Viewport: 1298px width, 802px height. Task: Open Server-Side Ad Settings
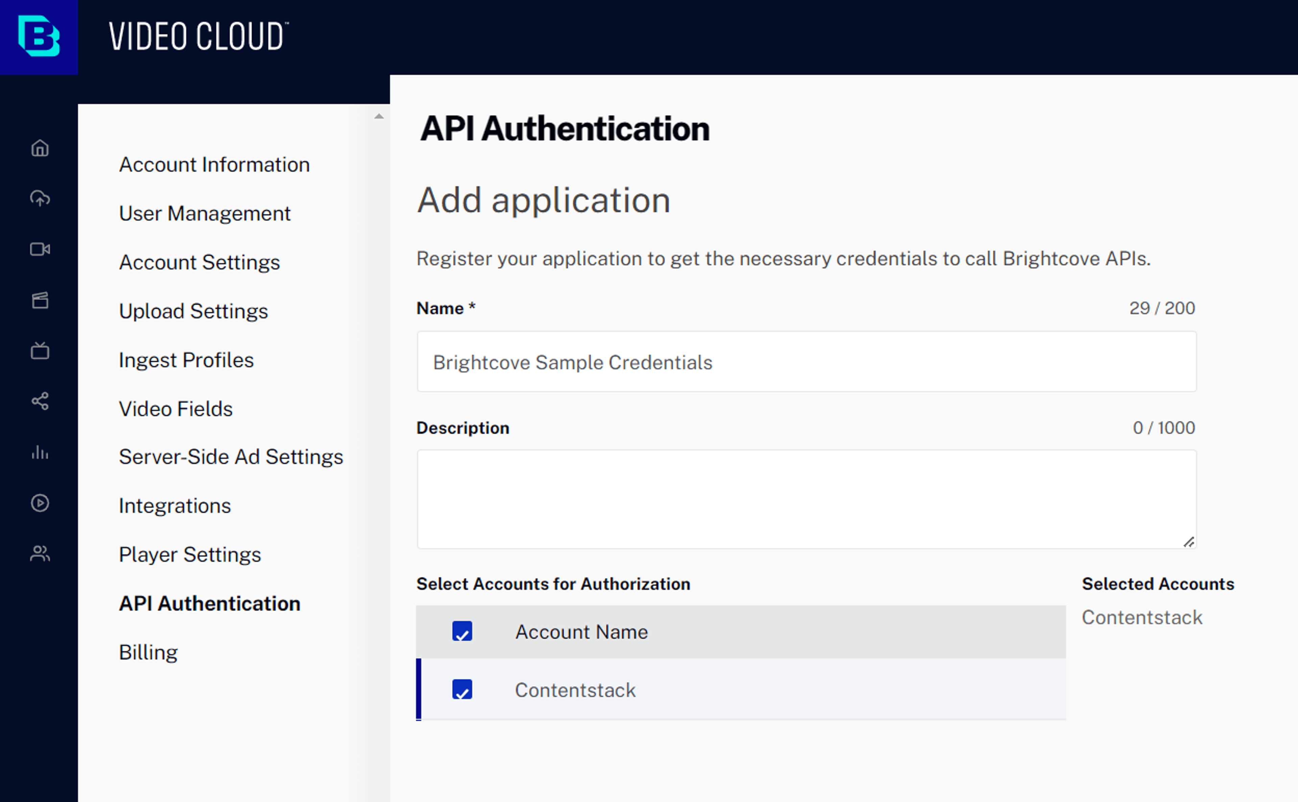(x=231, y=457)
